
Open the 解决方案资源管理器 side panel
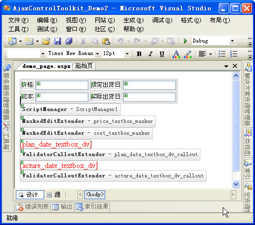pos(248,95)
